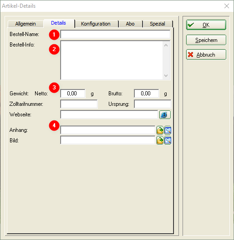Focus the Zolltarifnummer input field
Image resolution: width=234 pixels, height=240 pixels.
79,104
